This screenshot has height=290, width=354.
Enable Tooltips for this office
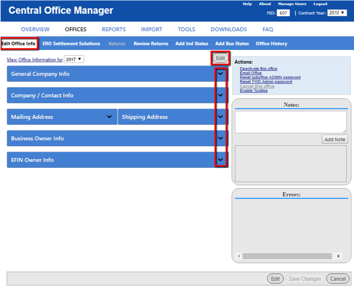[254, 91]
